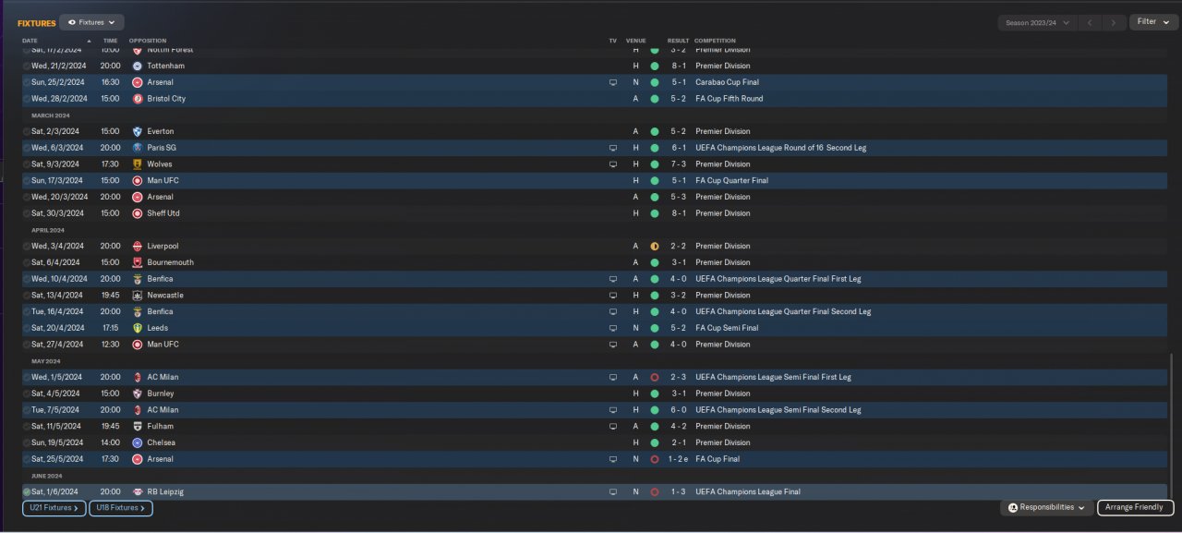Image resolution: width=1182 pixels, height=533 pixels.
Task: Click the Wolves club badge
Action: point(138,164)
